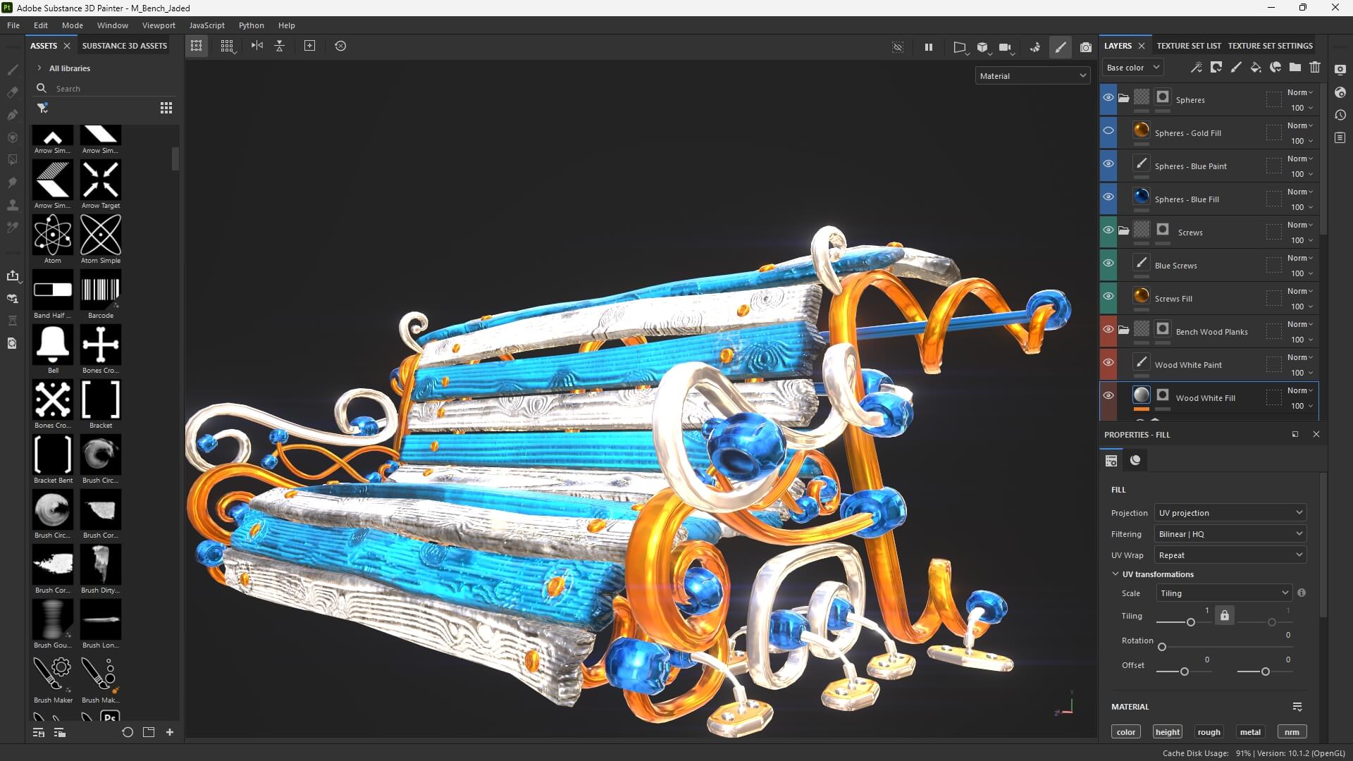Open the Viewport menu

[159, 25]
